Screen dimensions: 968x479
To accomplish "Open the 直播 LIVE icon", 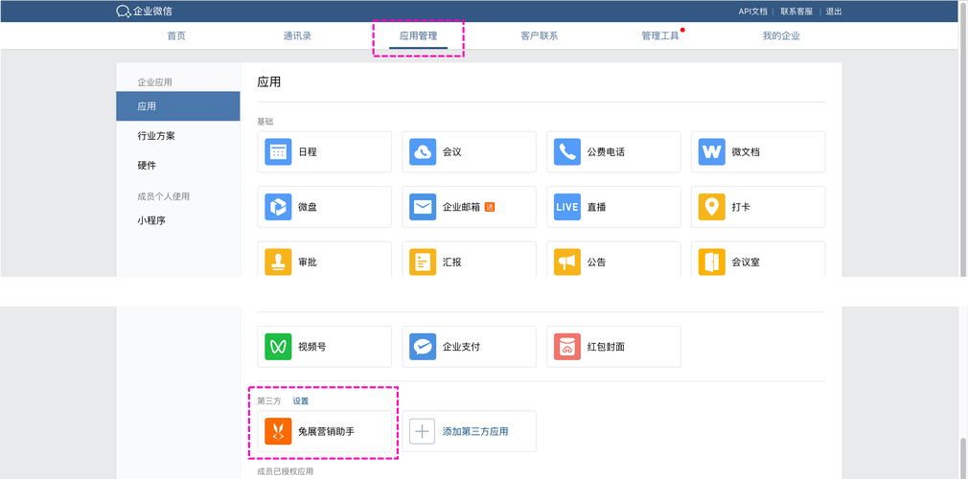I will click(x=567, y=207).
